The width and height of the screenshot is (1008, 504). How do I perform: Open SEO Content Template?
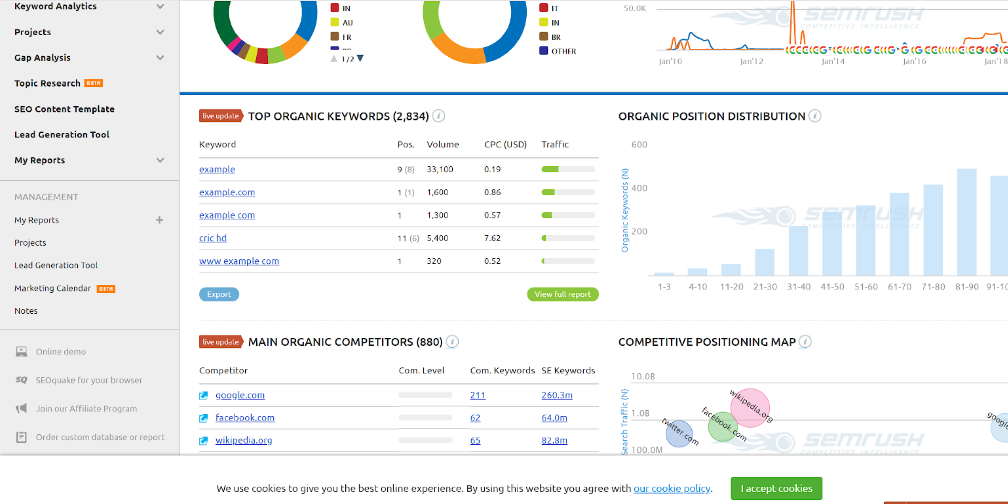64,109
